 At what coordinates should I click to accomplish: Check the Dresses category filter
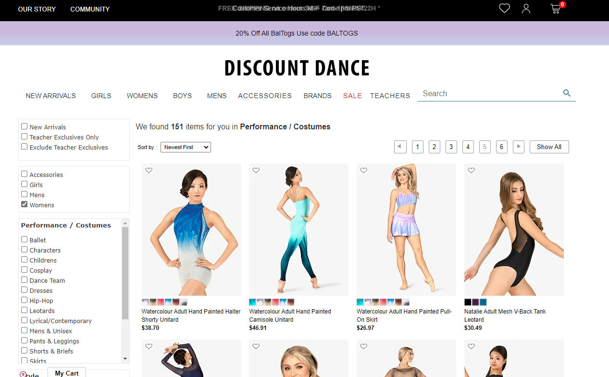(x=24, y=290)
